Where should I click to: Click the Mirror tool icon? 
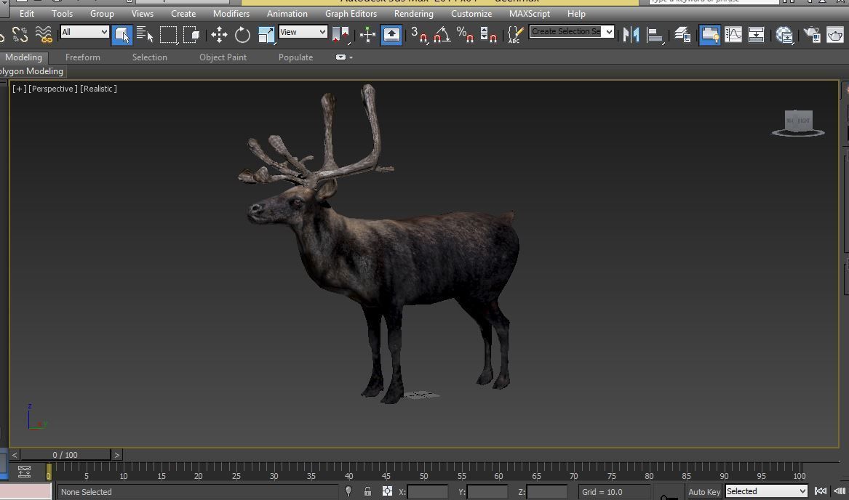click(631, 35)
